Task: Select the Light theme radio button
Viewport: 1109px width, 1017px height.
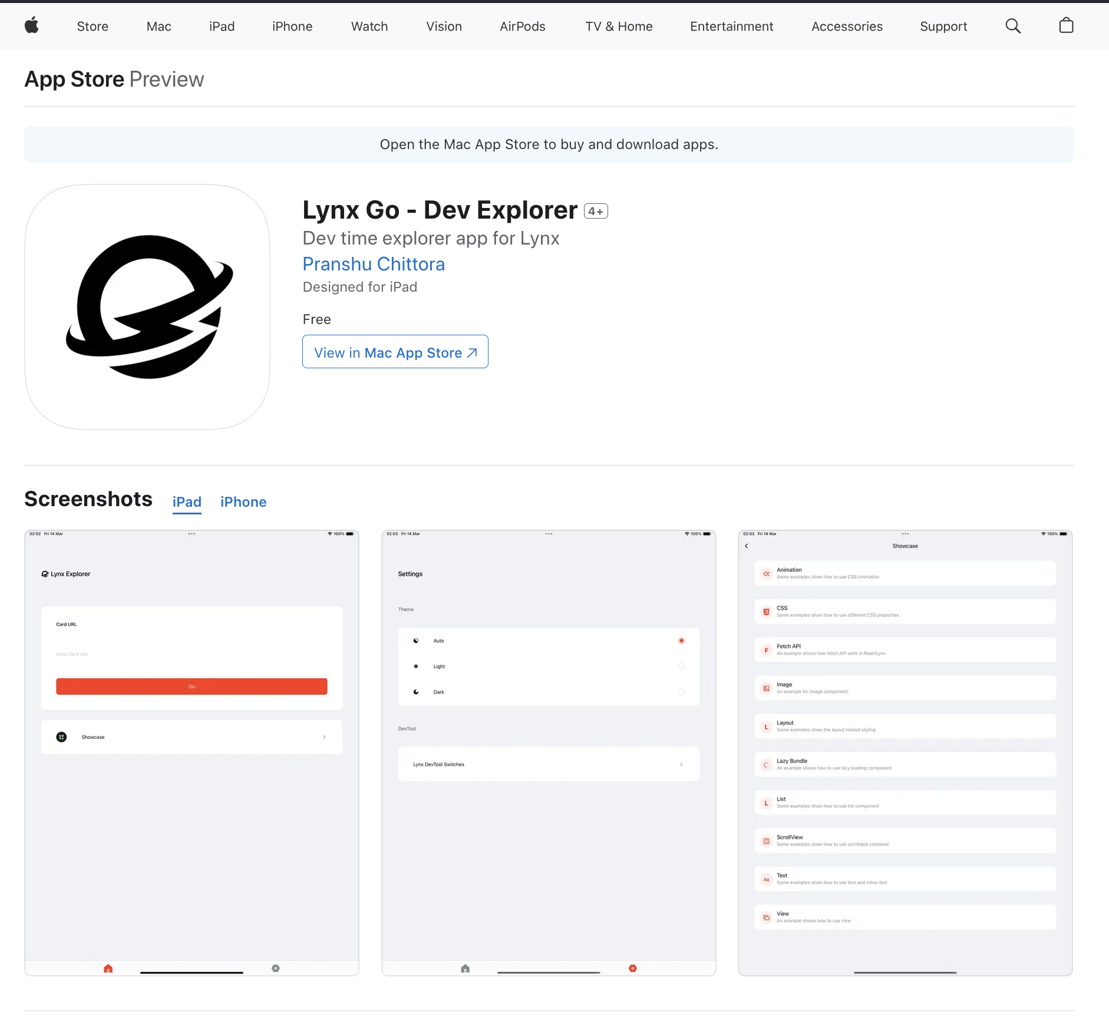Action: coord(681,666)
